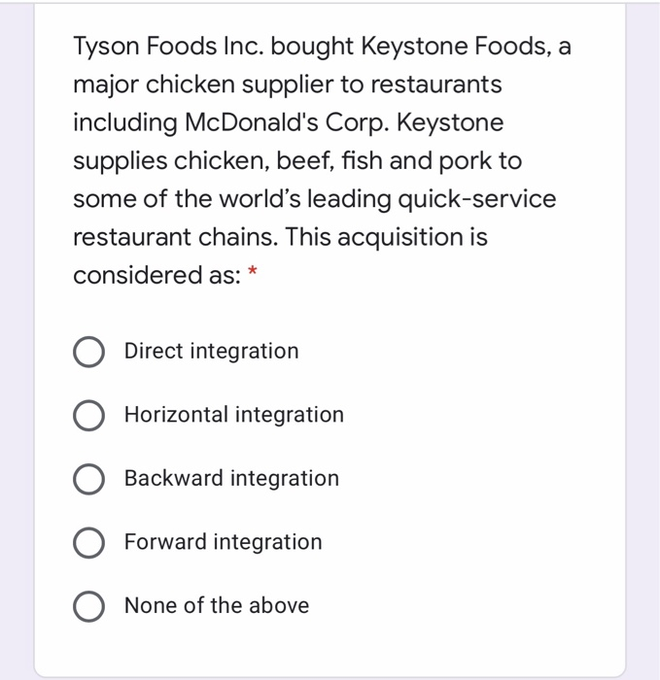Click the 'Horizontal integration' label text

[x=234, y=414]
